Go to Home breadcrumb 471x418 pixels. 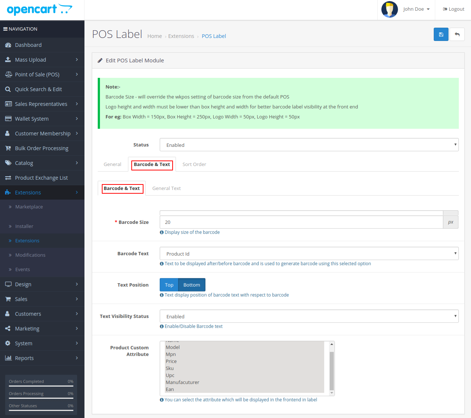point(155,36)
